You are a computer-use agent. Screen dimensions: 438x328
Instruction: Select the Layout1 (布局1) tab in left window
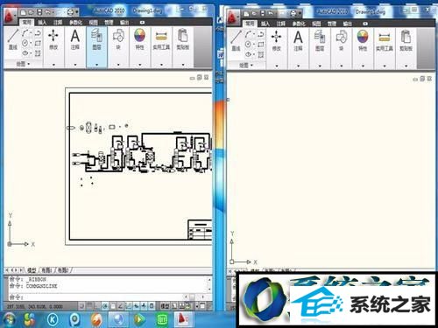coord(46,270)
